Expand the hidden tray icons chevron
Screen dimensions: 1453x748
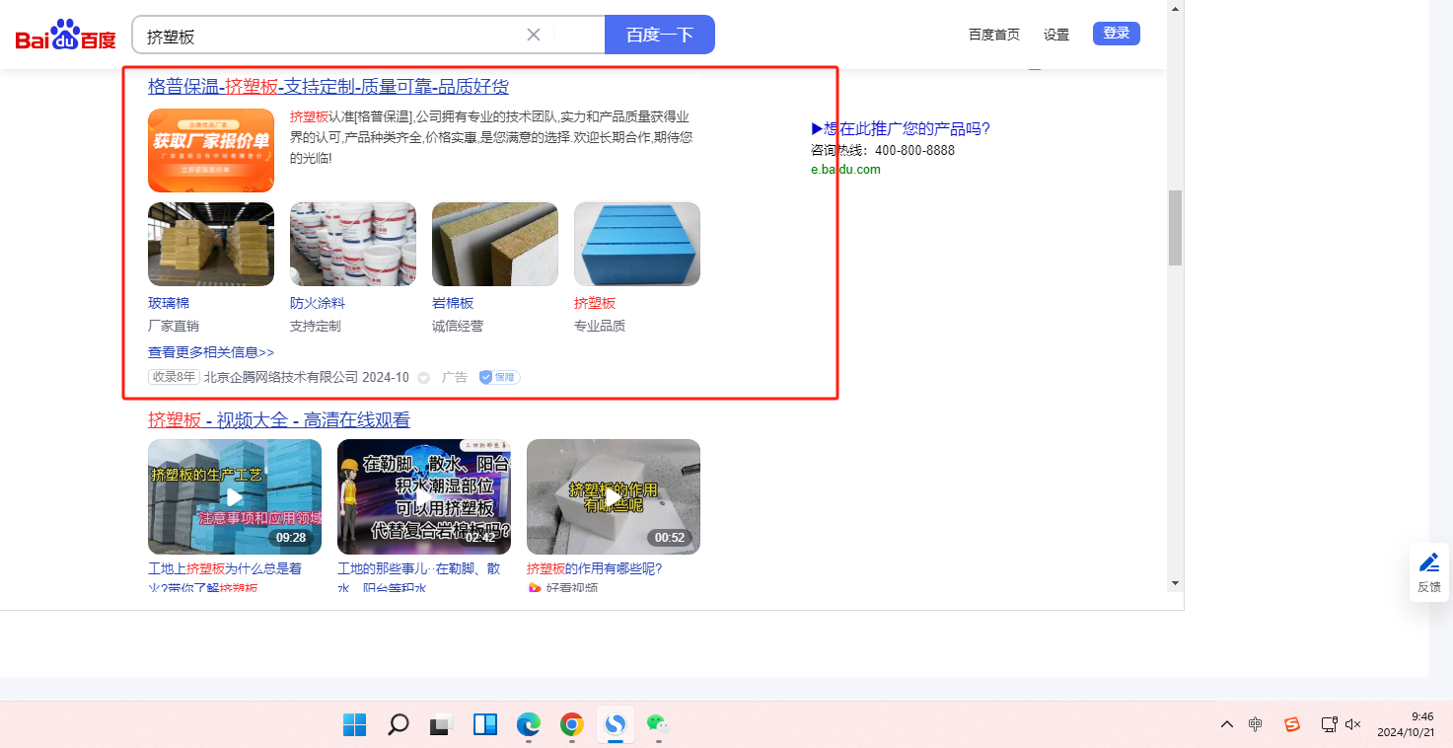tap(1227, 724)
